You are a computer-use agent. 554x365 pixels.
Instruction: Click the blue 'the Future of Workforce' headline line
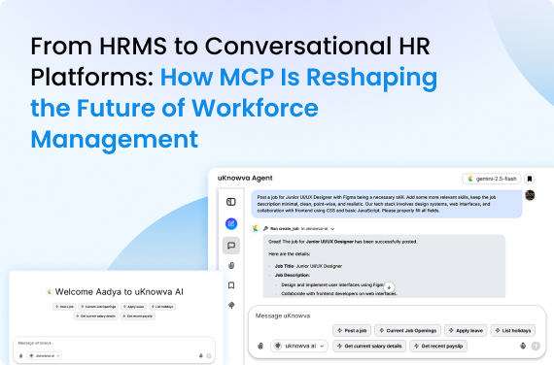175,108
